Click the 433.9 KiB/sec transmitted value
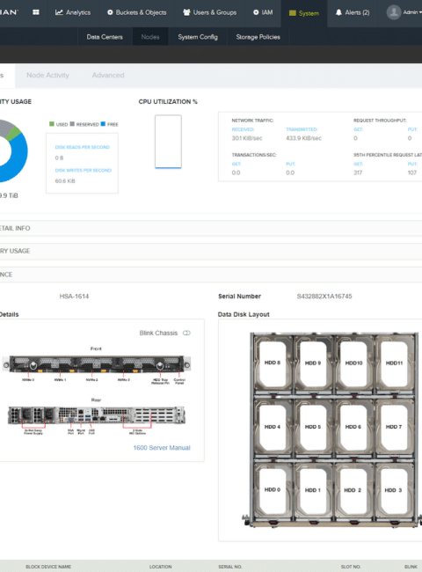The width and height of the screenshot is (422, 572). tap(303, 138)
